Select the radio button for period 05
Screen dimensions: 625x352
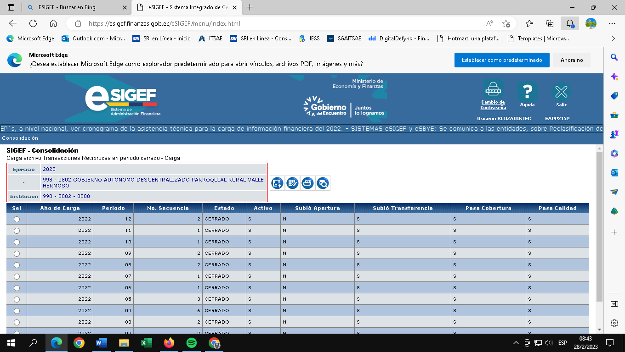[x=17, y=299]
